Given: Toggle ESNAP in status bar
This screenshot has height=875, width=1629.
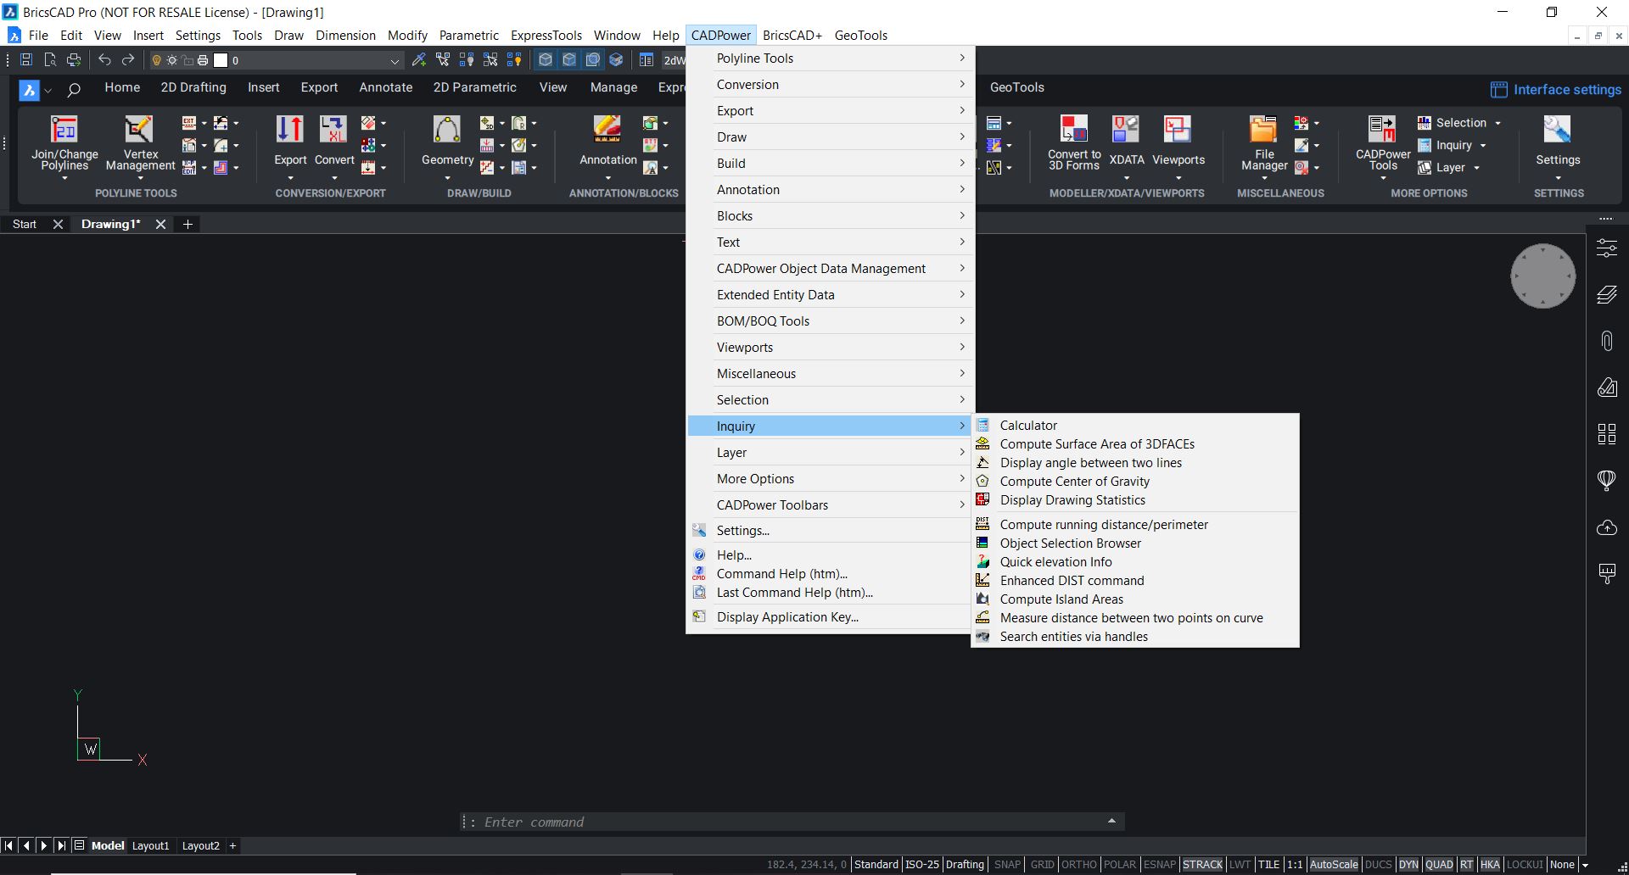Looking at the screenshot, I should pyautogui.click(x=1159, y=865).
